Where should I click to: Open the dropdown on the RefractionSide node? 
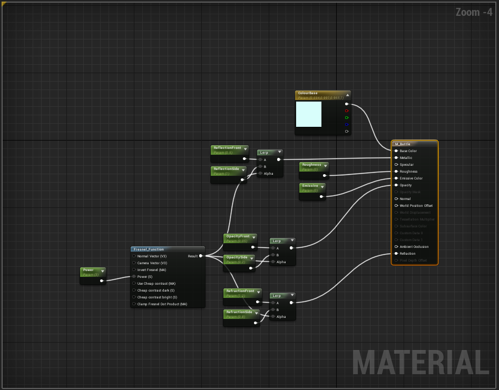(x=257, y=312)
